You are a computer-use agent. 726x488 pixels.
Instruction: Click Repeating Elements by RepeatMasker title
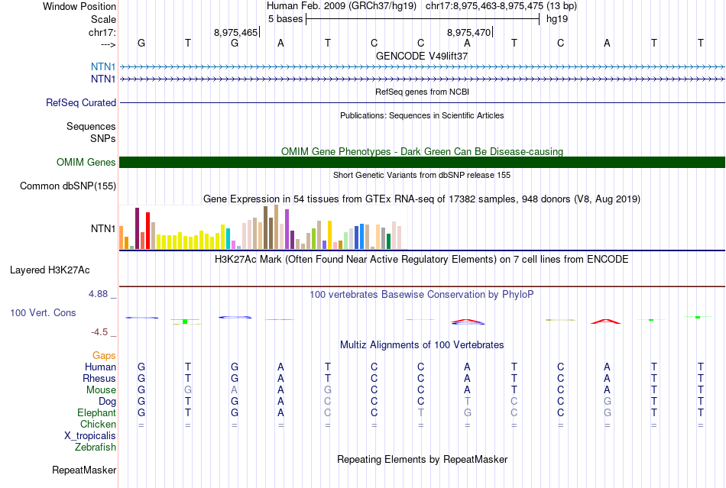coord(422,460)
